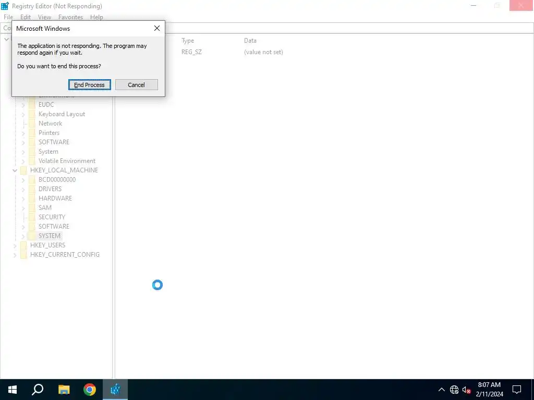Image resolution: width=534 pixels, height=400 pixels.
Task: Open the Help menu
Action: [x=96, y=17]
